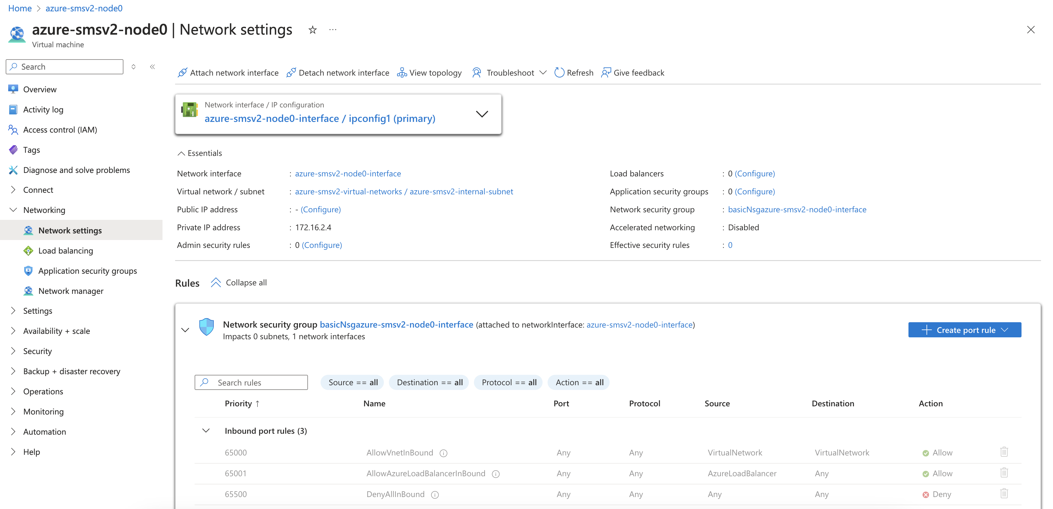The height and width of the screenshot is (509, 1053).
Task: Sort rules by Priority column
Action: [242, 403]
